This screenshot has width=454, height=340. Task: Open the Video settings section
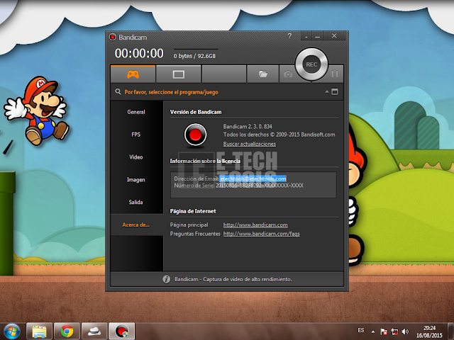(135, 157)
